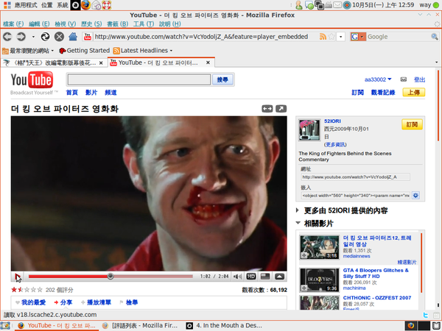Click the 52IORI channel avatar
Screen dimensions: 442x331
tap(309, 130)
